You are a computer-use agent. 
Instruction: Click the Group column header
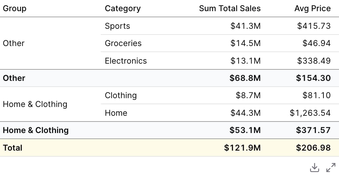click(15, 8)
